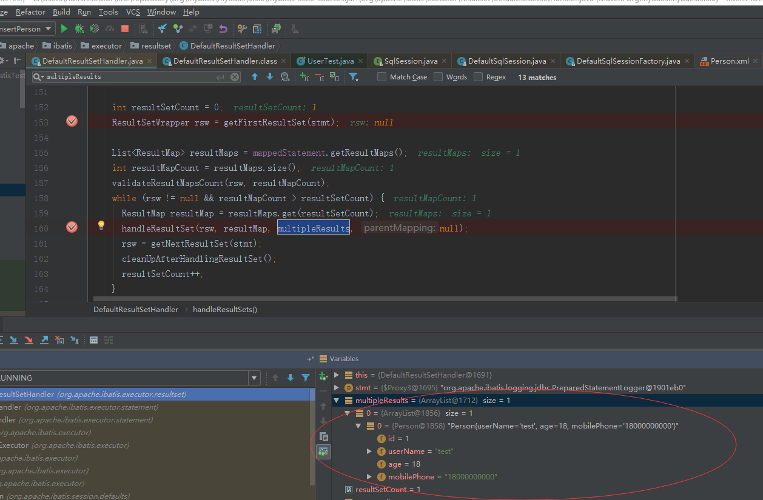Run the configuration with green play icon

(x=64, y=28)
